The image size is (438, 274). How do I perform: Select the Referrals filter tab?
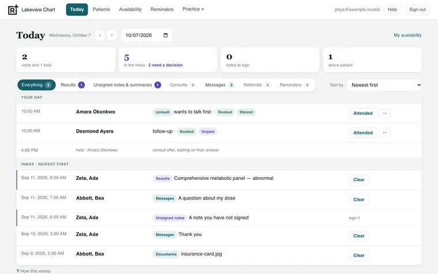(256, 85)
